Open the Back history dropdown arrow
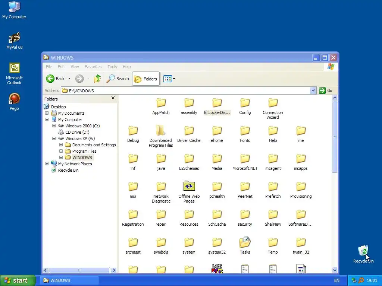This screenshot has height=286, width=382. coord(69,79)
